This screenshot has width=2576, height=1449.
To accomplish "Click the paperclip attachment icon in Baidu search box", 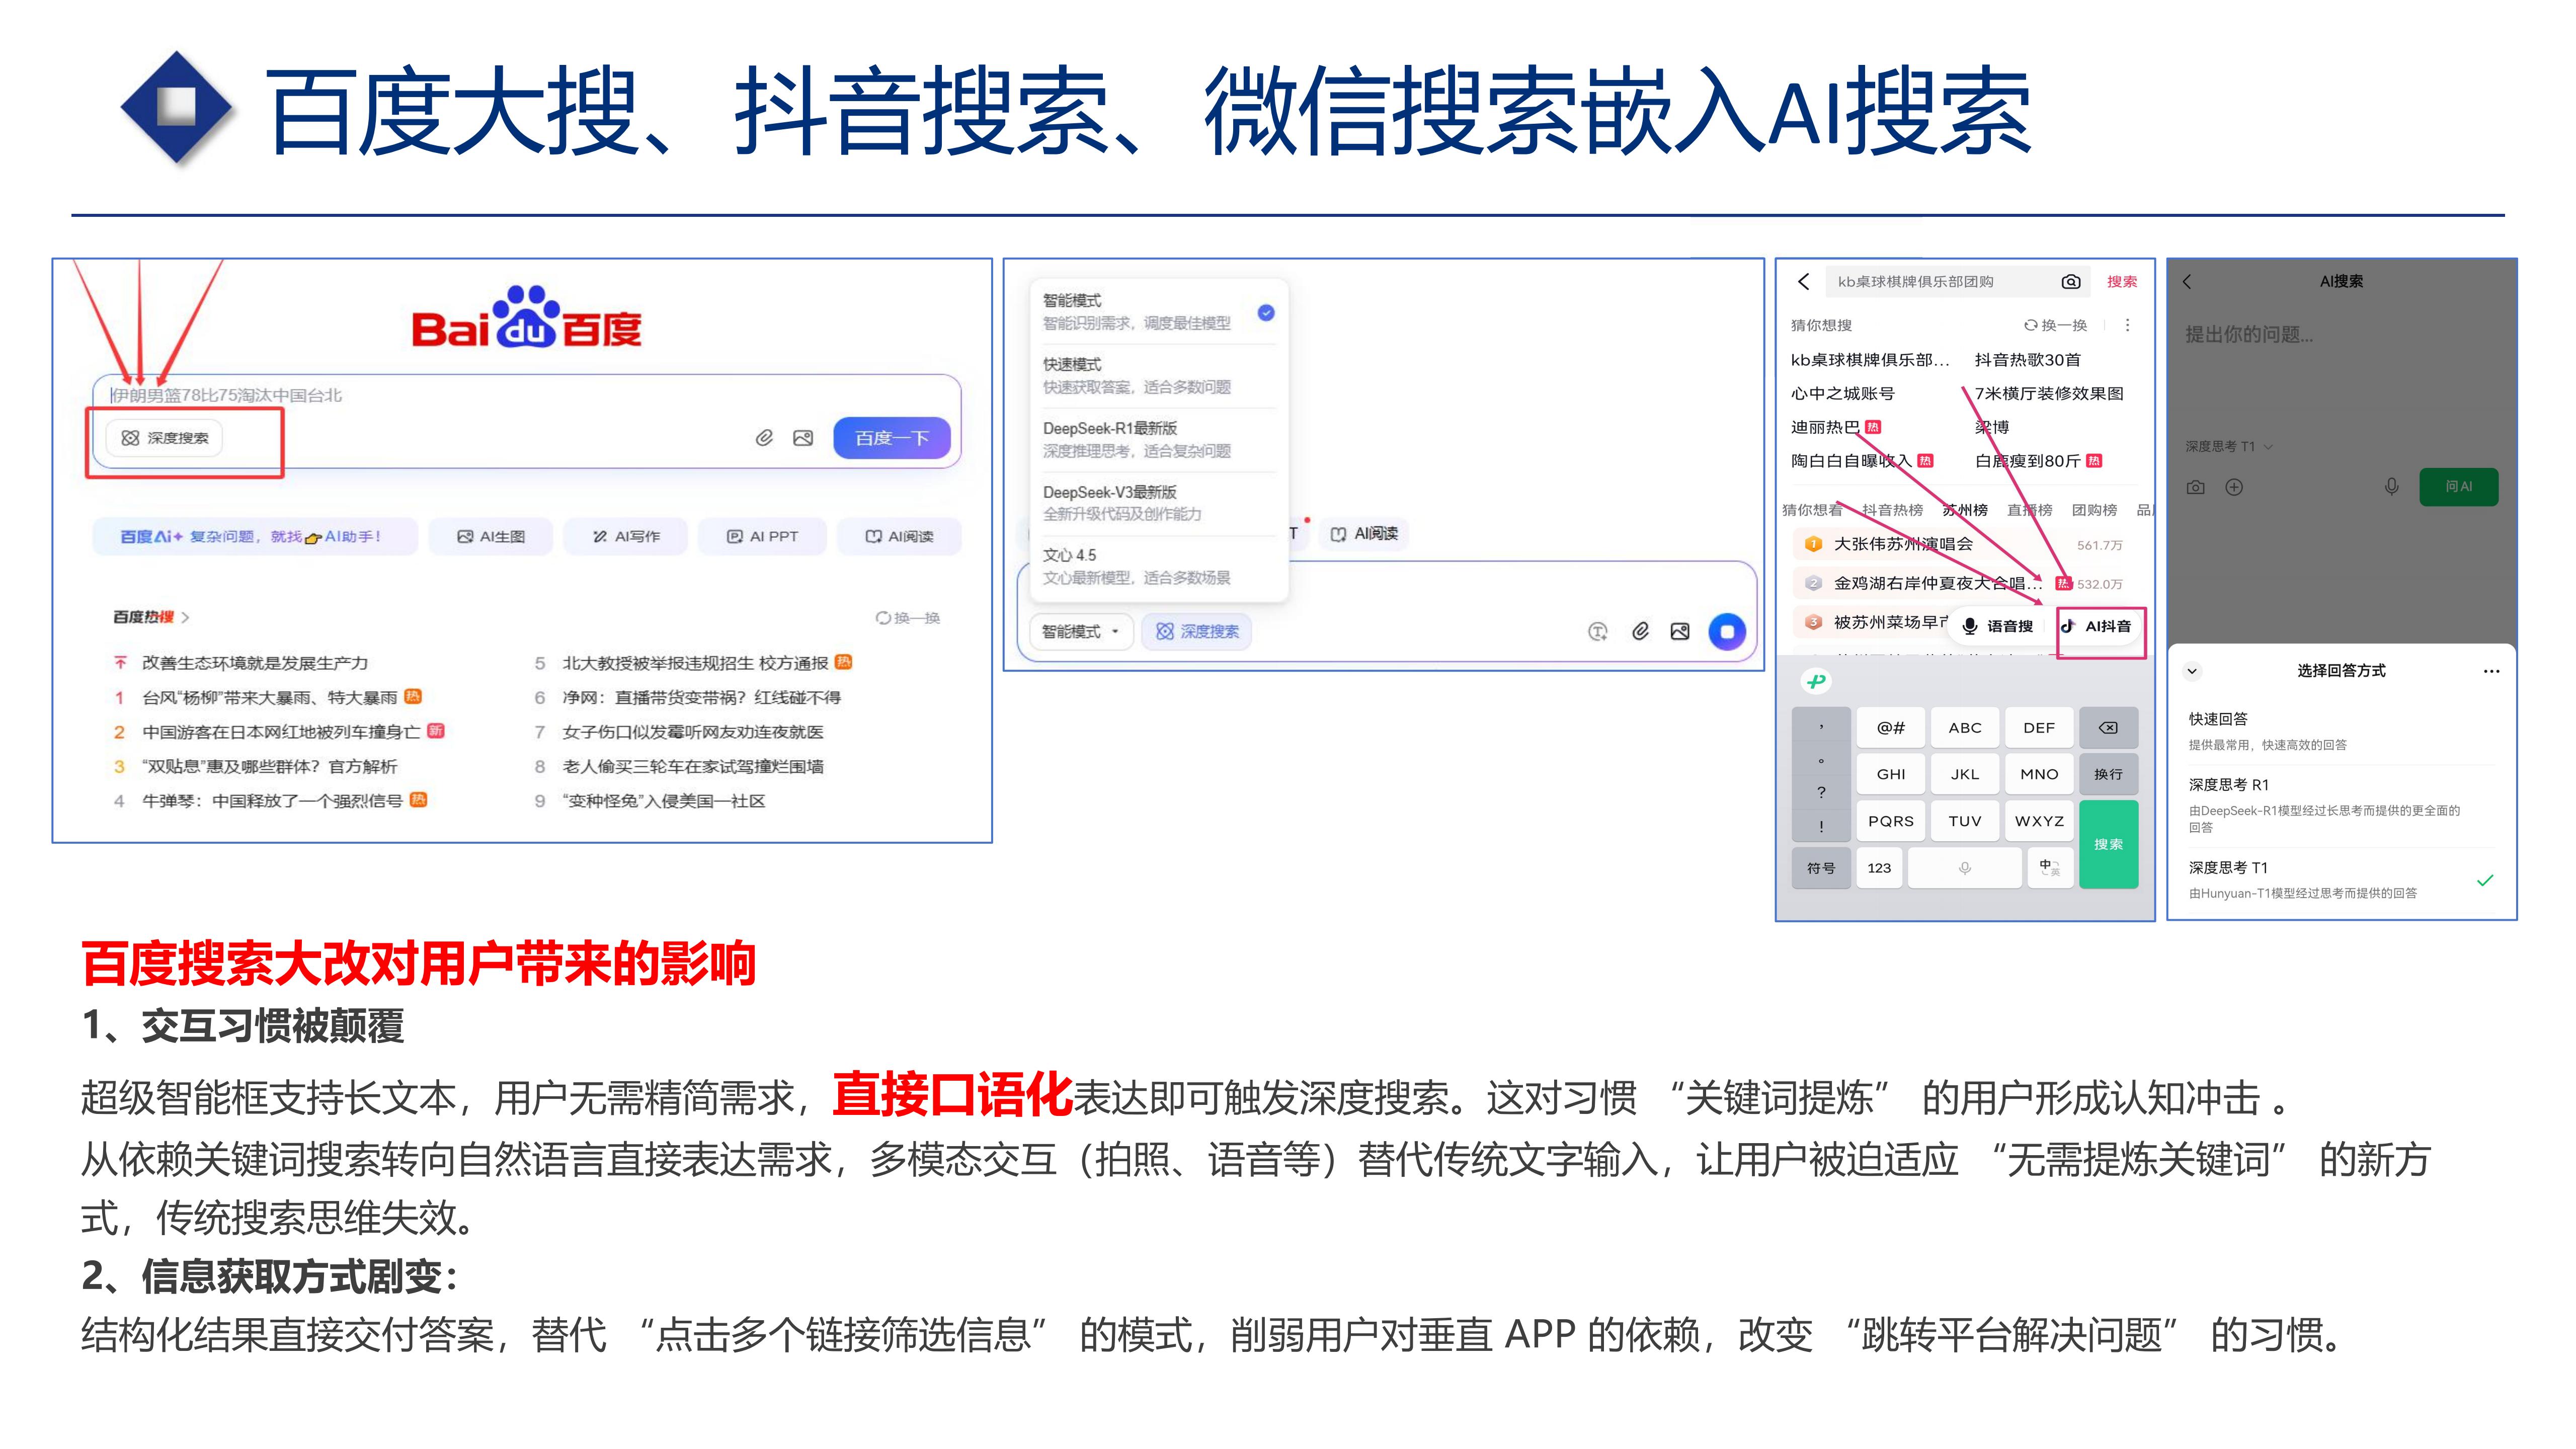I will point(764,438).
